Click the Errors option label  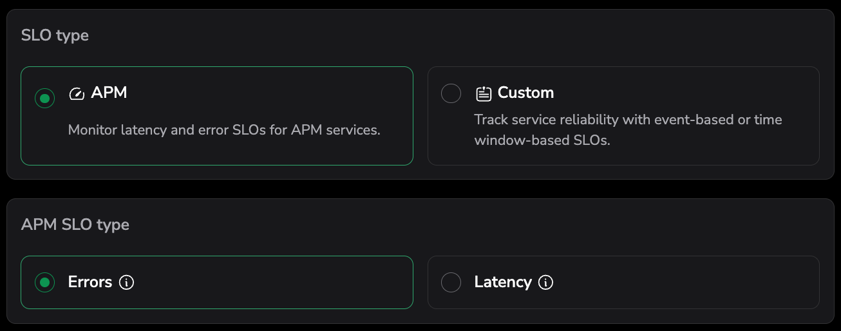(x=90, y=282)
